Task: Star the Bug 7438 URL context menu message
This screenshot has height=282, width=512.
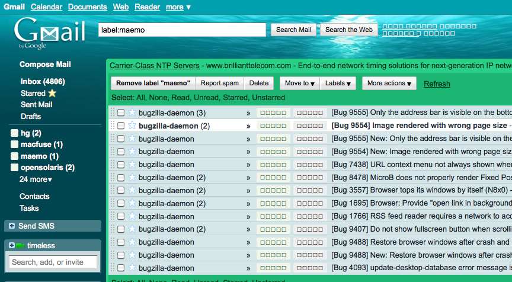Action: pyautogui.click(x=132, y=164)
